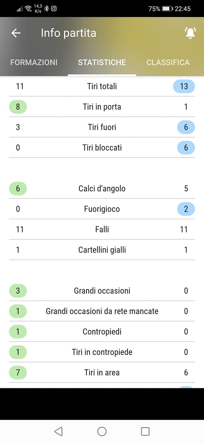Tap the battery indicator icon
Image resolution: width=204 pixels, height=443 pixels.
pyautogui.click(x=167, y=9)
